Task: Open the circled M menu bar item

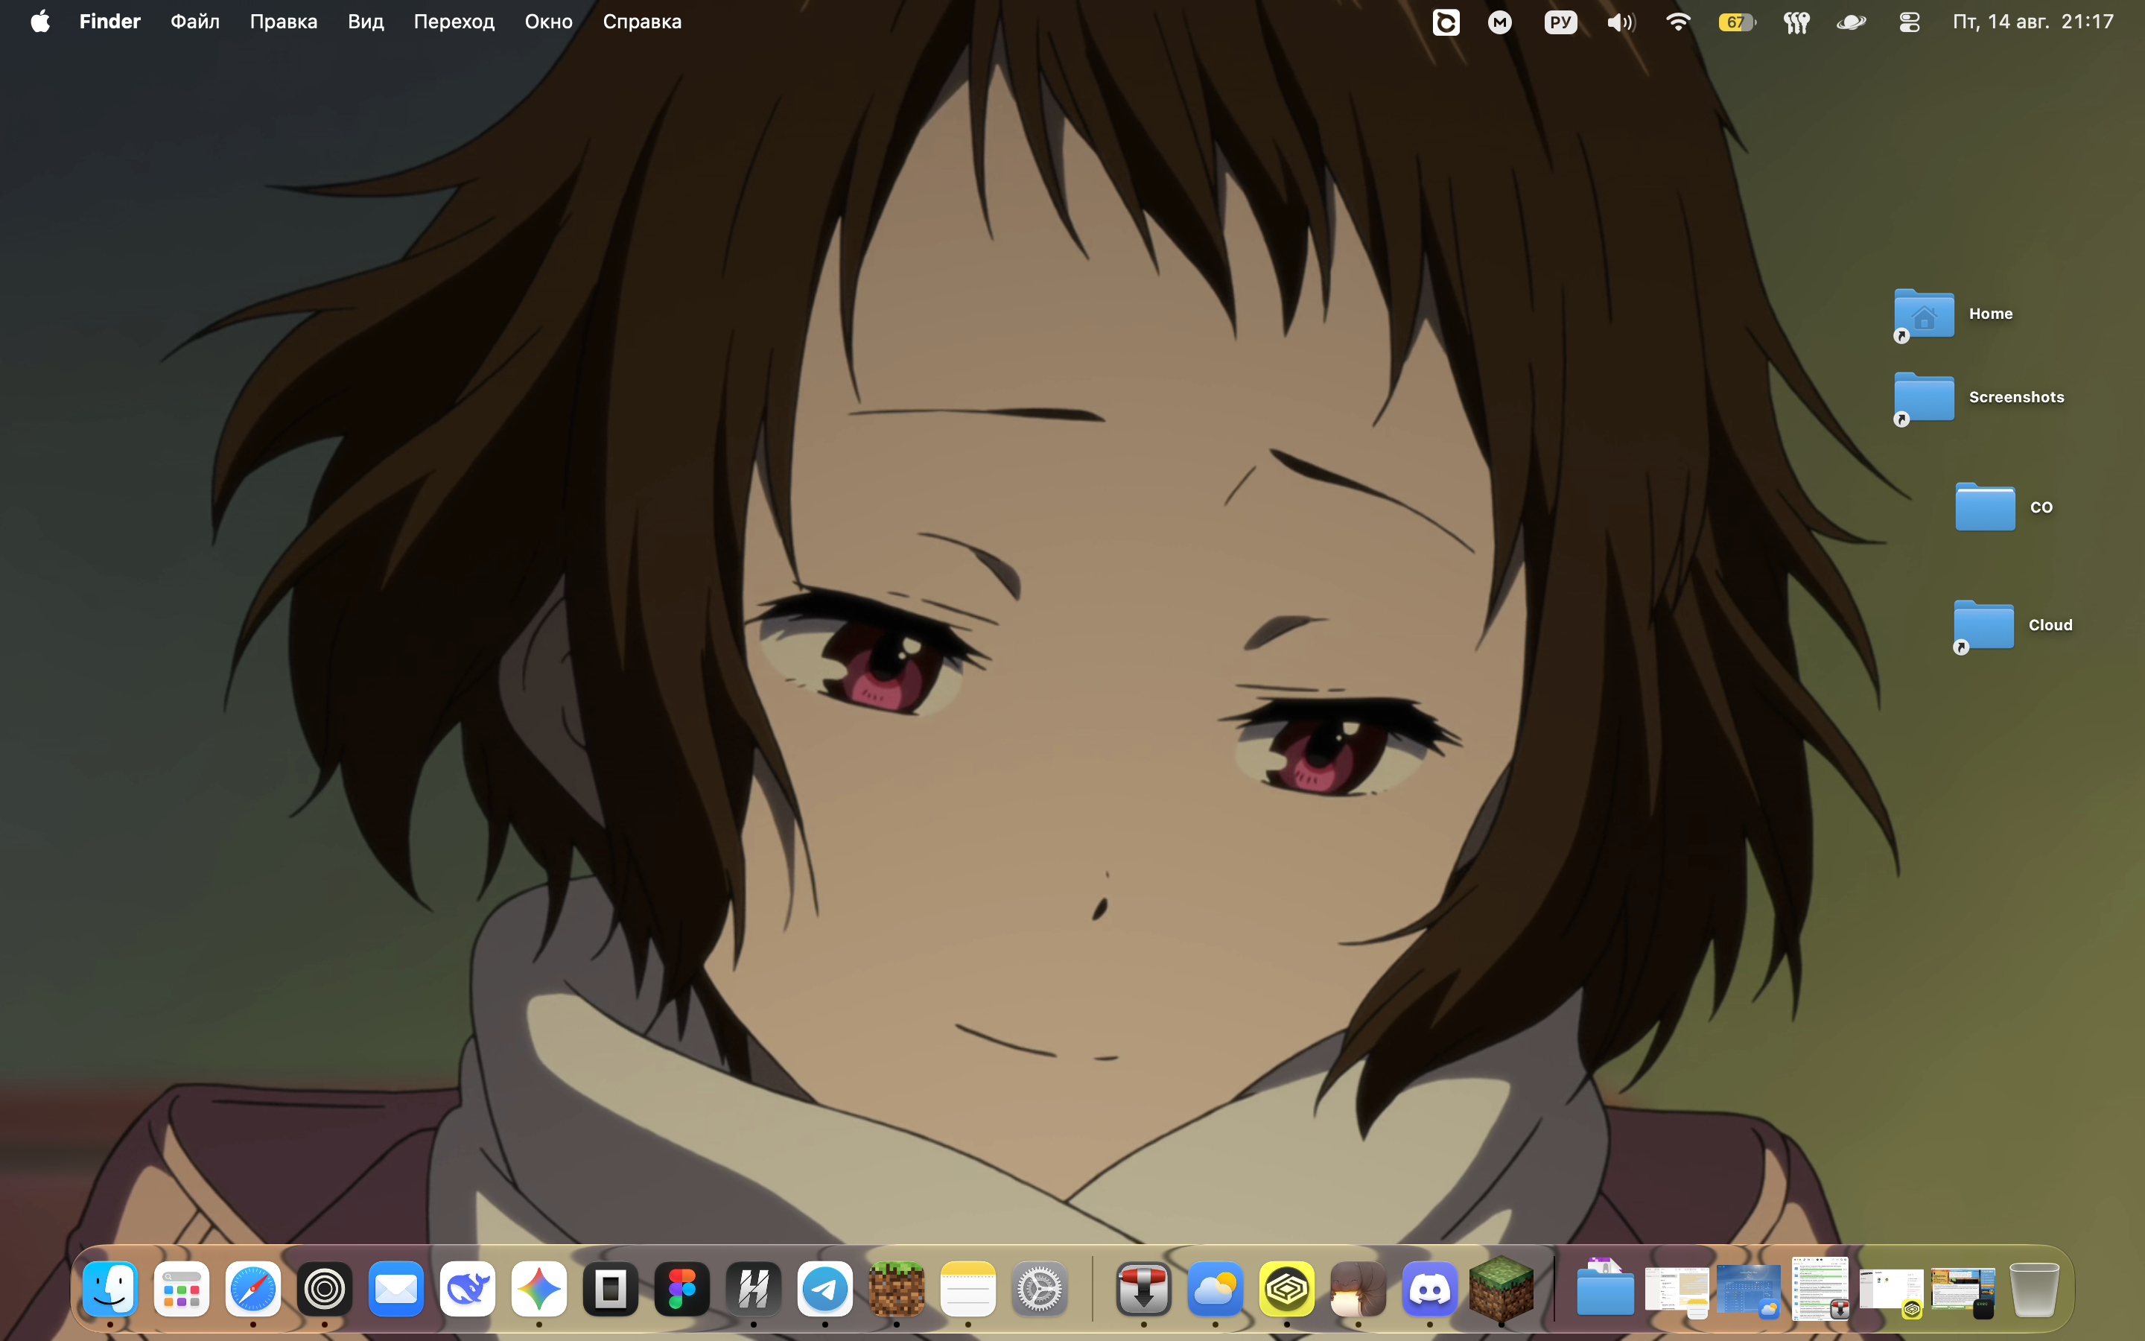Action: [x=1500, y=22]
